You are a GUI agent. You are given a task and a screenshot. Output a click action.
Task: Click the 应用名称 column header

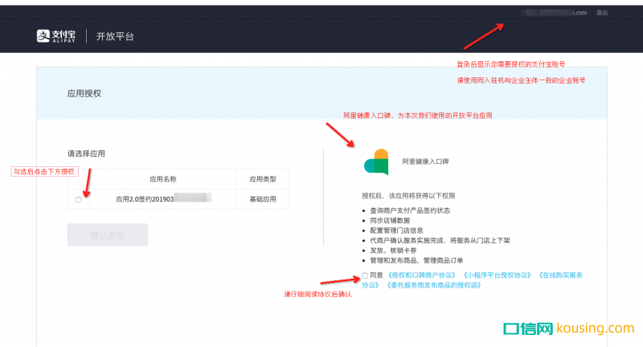(163, 179)
